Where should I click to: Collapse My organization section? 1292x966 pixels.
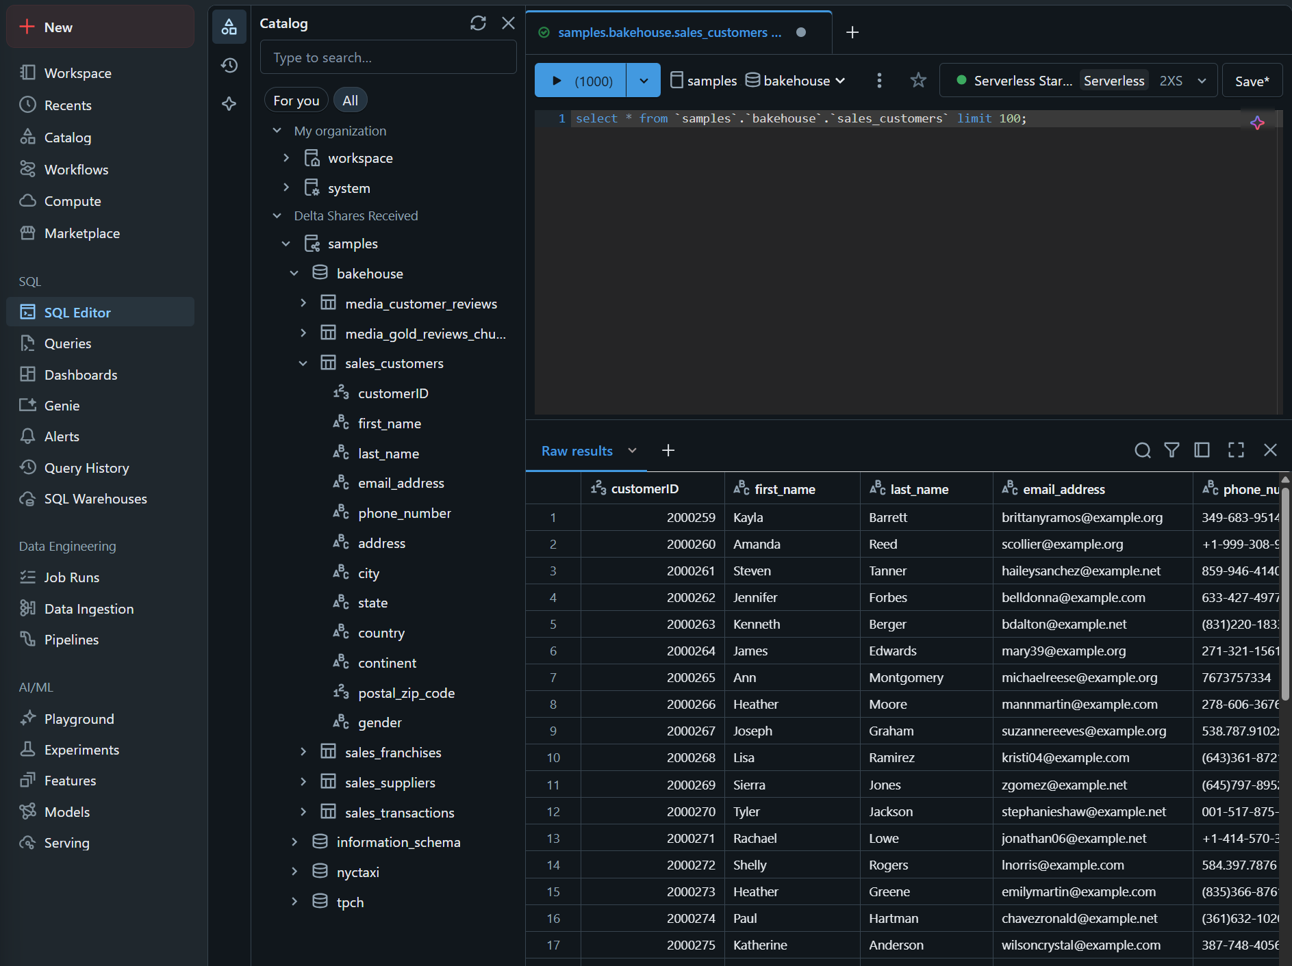[x=277, y=131]
